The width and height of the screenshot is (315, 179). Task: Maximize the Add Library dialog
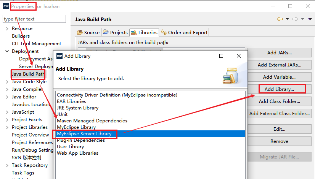pos(221,56)
